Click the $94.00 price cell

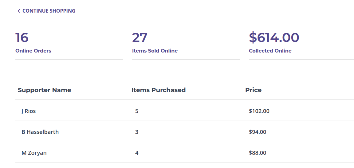pyautogui.click(x=258, y=132)
